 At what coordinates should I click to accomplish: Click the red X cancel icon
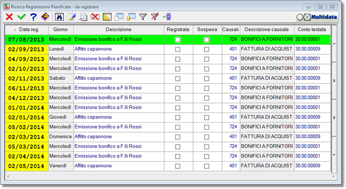(x=9, y=17)
